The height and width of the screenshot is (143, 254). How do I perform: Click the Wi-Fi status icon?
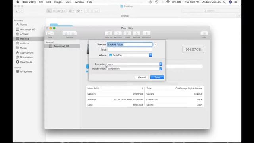168,2
